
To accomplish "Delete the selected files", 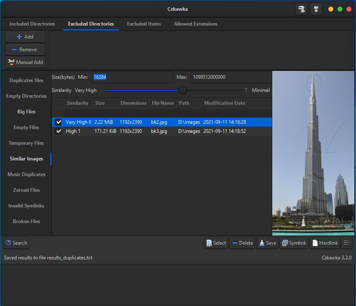I will [x=242, y=243].
